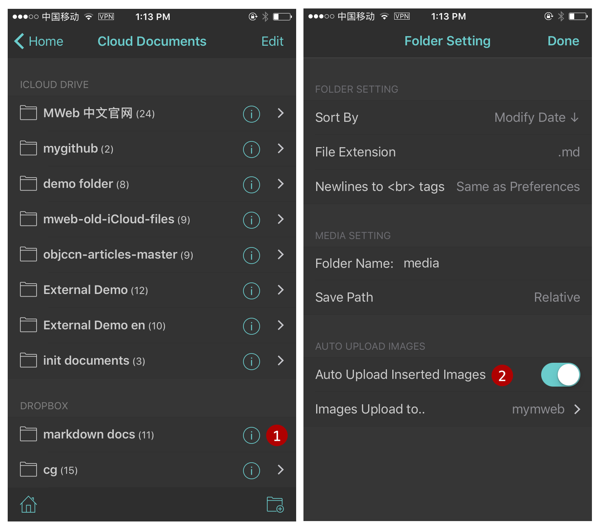
Task: Create a new folder using bottom-right icon
Action: tap(275, 504)
